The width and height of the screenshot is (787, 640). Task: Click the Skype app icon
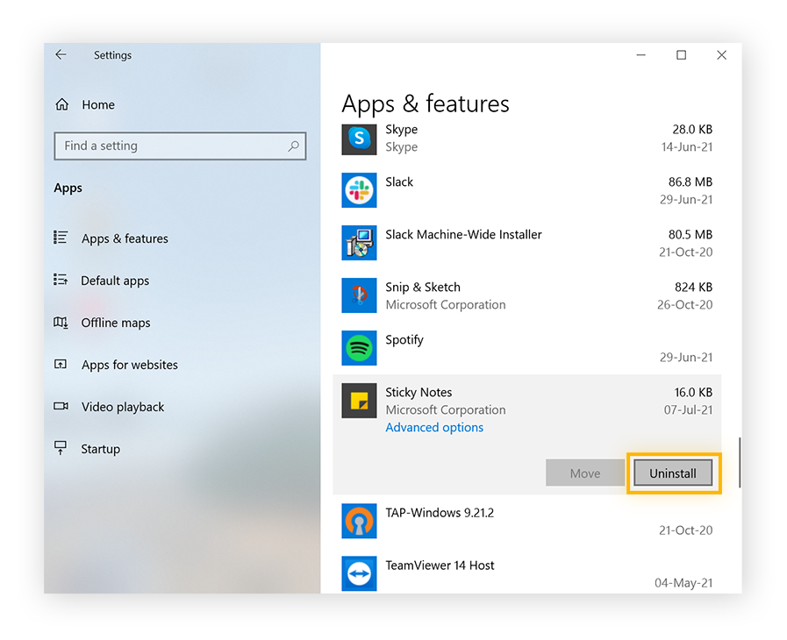click(x=359, y=139)
